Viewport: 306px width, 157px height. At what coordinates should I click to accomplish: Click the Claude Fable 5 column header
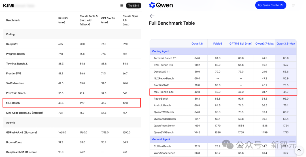pyautogui.click(x=89, y=20)
